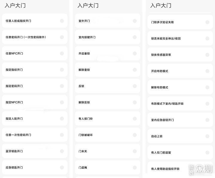Select radio for 蓝牙钥匙开门
The height and width of the screenshot is (178, 215).
[62, 151]
